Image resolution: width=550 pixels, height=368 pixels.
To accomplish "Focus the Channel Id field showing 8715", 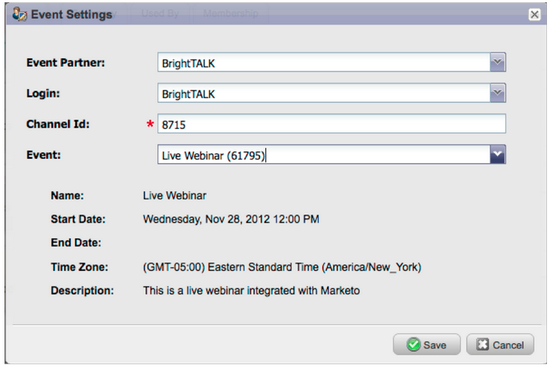I will (x=332, y=123).
